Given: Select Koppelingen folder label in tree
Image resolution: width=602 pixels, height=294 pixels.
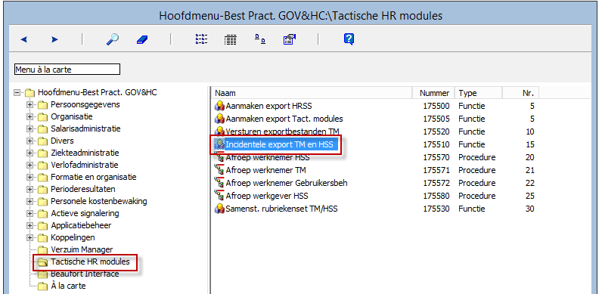Looking at the screenshot, I should [73, 237].
